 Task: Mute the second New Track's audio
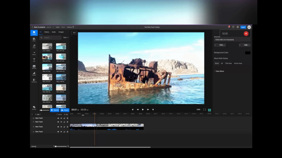pos(61,122)
